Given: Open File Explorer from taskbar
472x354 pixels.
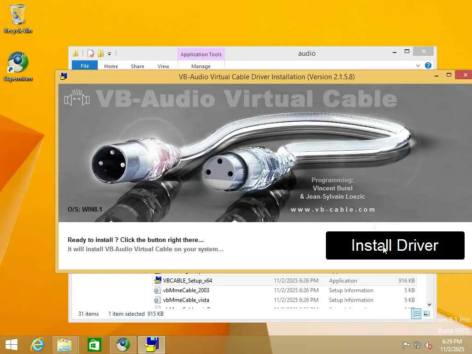Looking at the screenshot, I should [x=65, y=345].
